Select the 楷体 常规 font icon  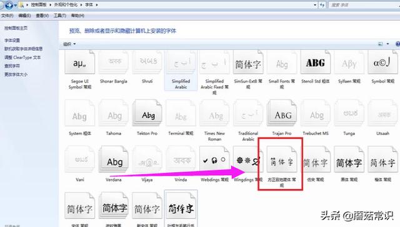point(382,159)
